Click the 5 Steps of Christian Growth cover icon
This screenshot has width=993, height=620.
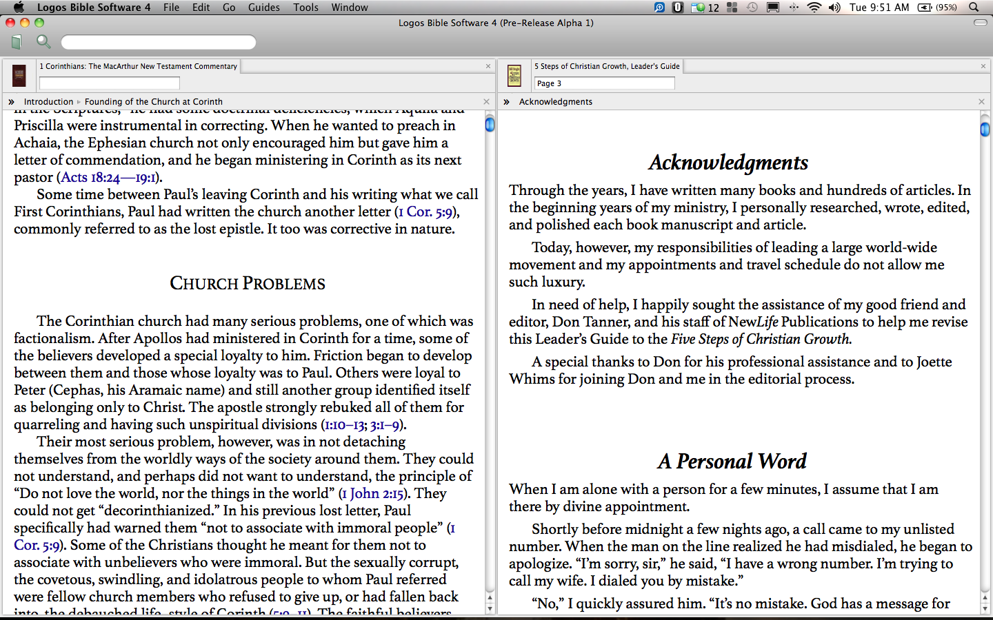click(x=514, y=75)
